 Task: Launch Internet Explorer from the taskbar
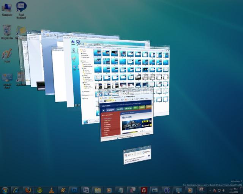tap(16, 190)
